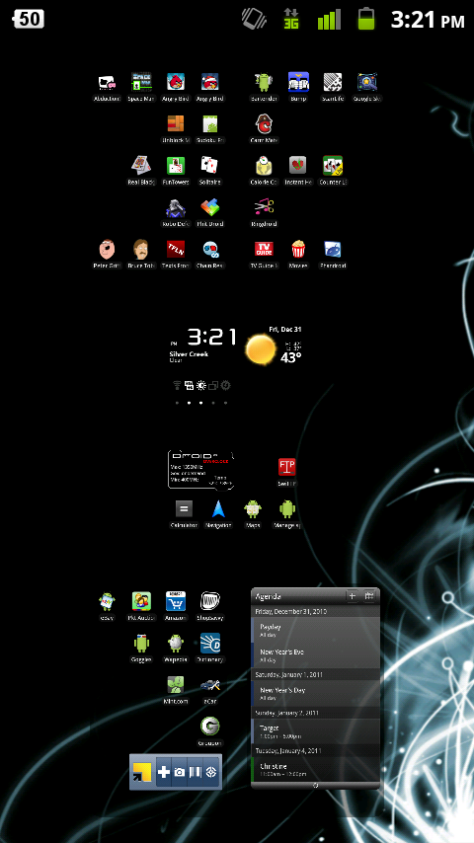Image resolution: width=474 pixels, height=843 pixels.
Task: Launch the Instant Heart Rate app
Action: 298,166
